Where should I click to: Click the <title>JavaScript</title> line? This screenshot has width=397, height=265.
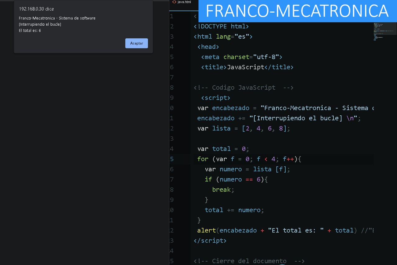(x=247, y=67)
